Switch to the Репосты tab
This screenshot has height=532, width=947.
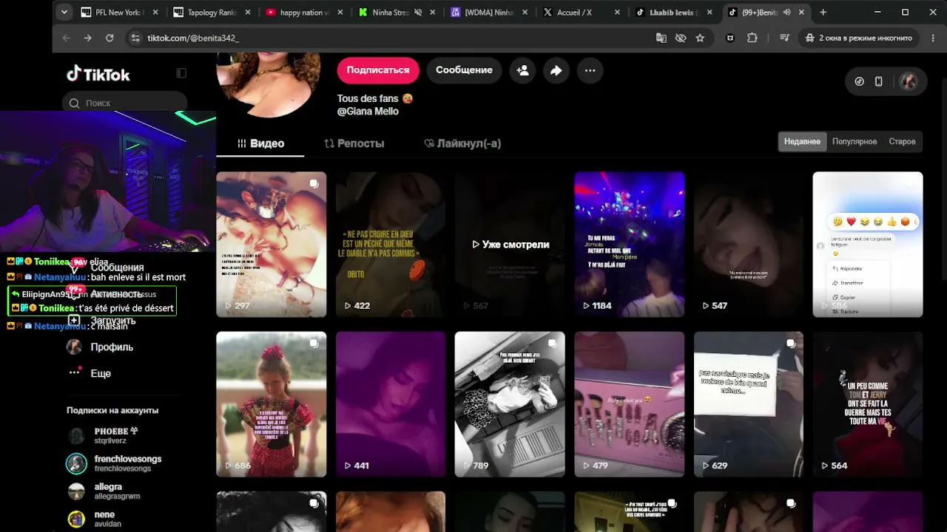pyautogui.click(x=354, y=143)
